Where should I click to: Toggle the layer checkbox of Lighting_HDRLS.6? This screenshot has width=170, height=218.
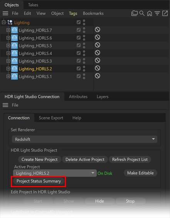click(x=79, y=38)
